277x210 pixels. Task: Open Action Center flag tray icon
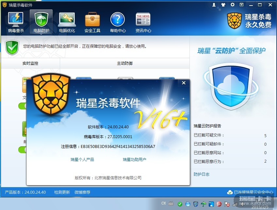(227, 204)
